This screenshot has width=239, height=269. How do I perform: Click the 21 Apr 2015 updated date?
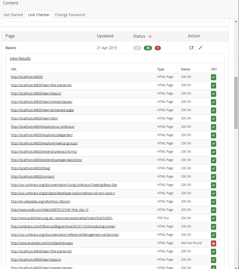(x=107, y=48)
